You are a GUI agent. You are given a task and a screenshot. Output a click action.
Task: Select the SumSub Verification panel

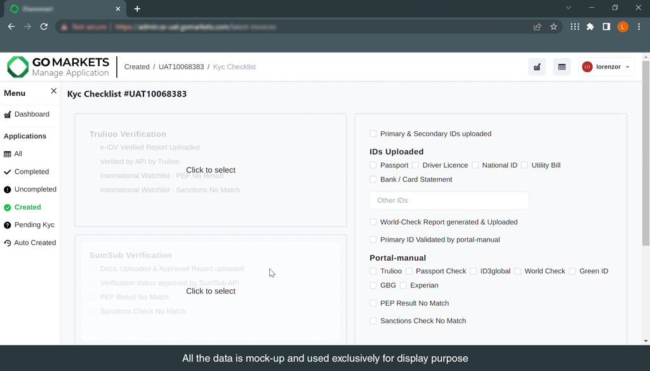pyautogui.click(x=211, y=291)
